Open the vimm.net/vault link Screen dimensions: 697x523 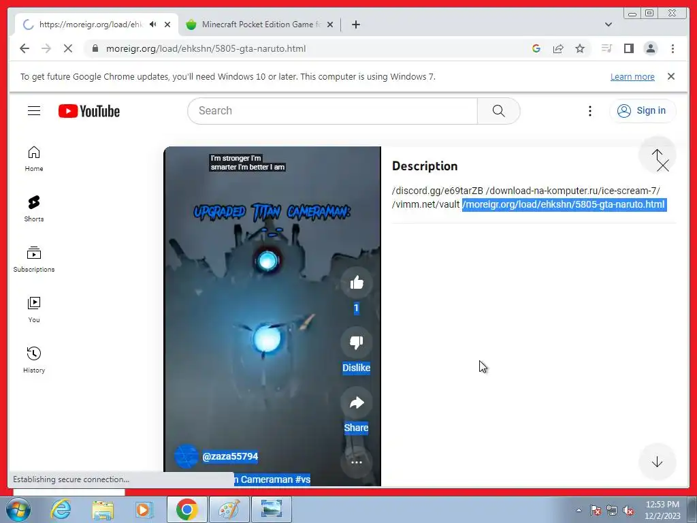425,204
